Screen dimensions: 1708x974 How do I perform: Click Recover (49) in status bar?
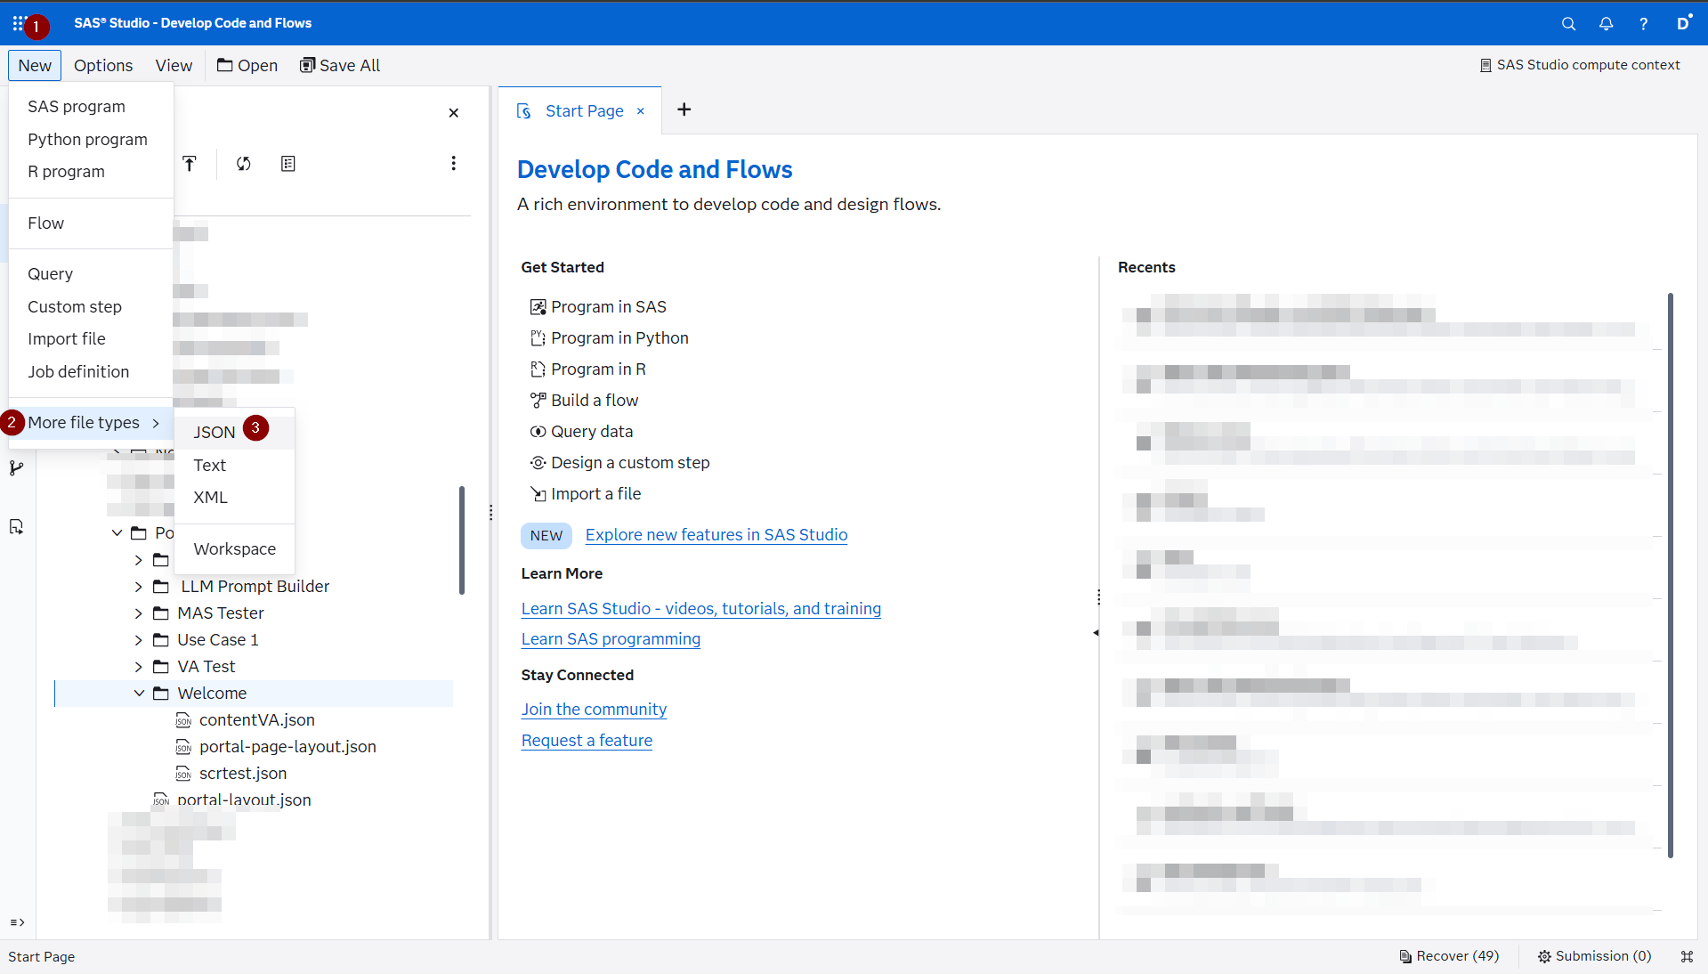1449,956
